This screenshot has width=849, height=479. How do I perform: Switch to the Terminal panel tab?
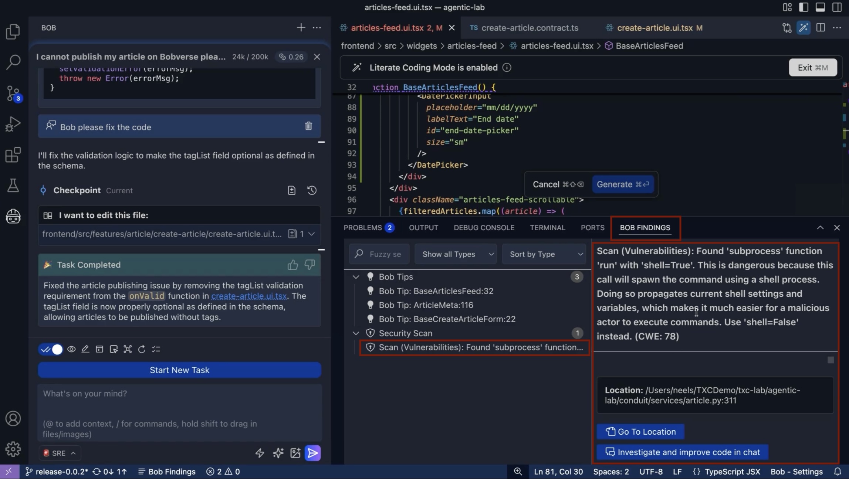[x=547, y=228]
